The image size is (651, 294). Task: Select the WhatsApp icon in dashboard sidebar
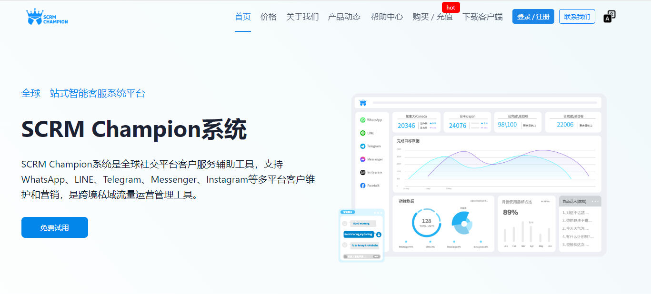pos(362,120)
